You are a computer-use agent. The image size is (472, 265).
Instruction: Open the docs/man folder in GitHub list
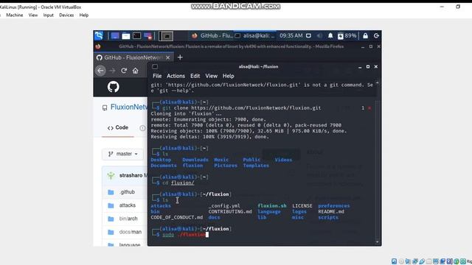pos(130,232)
